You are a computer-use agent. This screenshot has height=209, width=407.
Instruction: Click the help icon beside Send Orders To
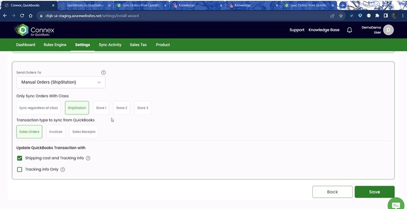[103, 72]
